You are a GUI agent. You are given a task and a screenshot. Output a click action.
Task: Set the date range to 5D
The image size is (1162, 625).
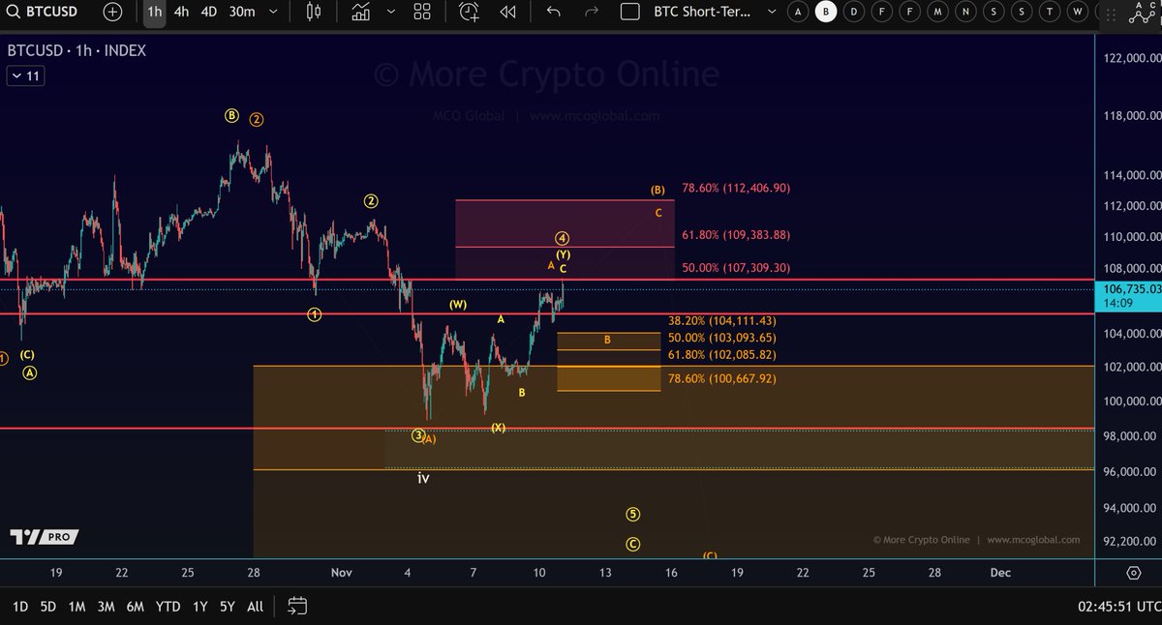coord(47,607)
